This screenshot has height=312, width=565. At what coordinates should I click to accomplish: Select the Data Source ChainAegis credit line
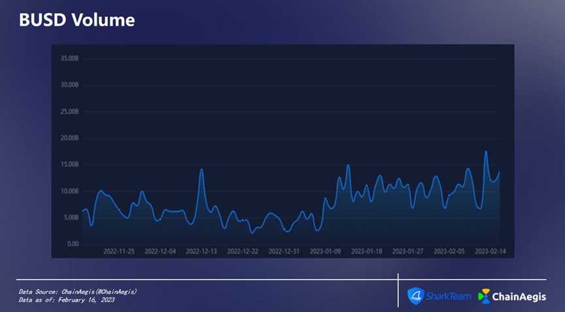[x=78, y=291]
